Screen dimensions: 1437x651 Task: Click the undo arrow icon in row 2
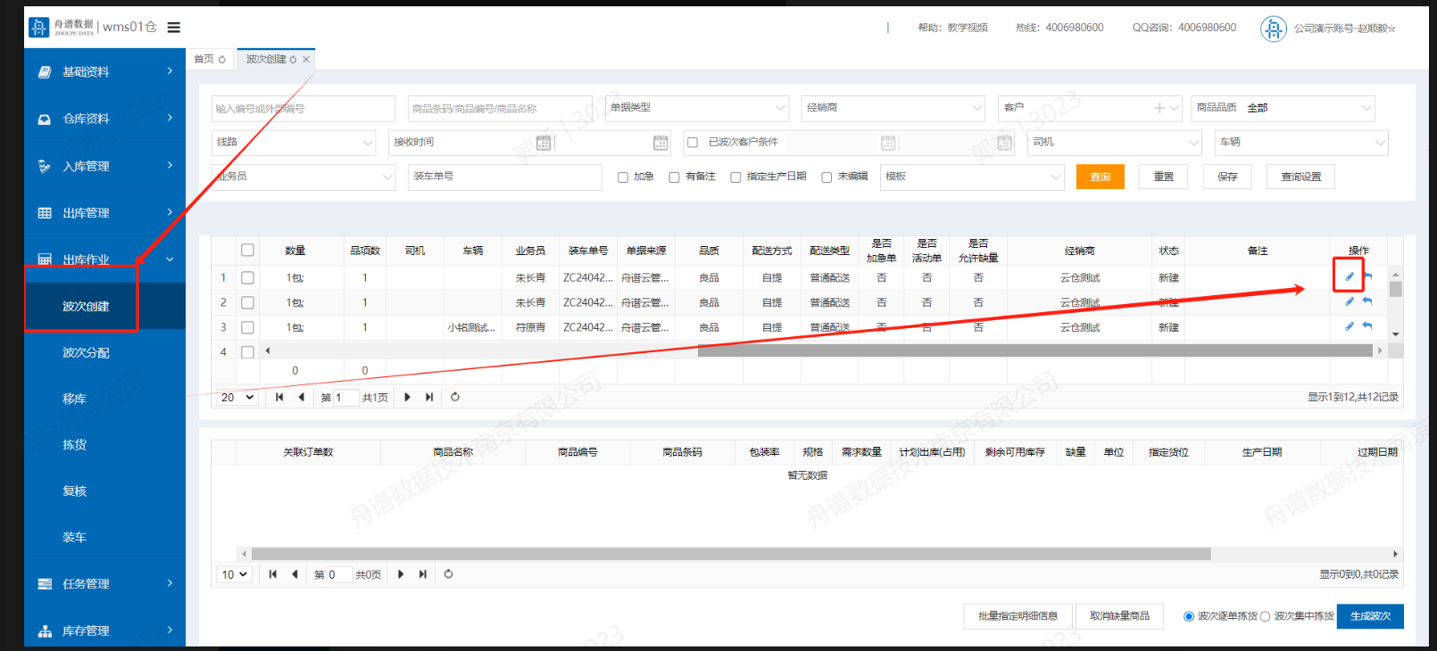(x=1366, y=301)
